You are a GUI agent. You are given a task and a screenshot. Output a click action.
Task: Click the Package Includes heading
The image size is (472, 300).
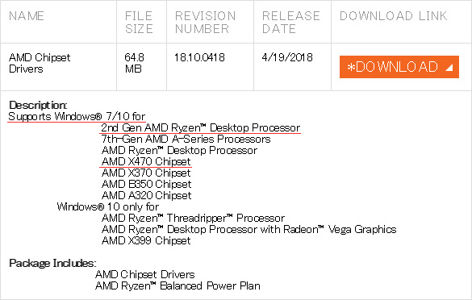pos(52,263)
